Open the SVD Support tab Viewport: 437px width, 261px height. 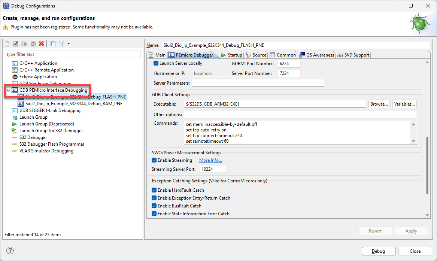353,55
